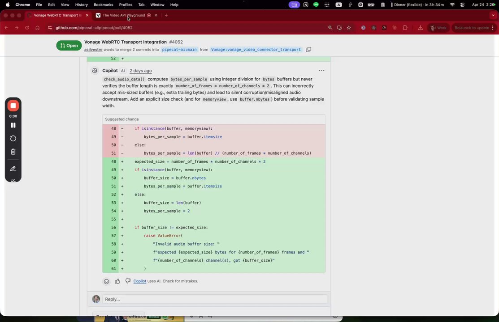This screenshot has height=322, width=499.
Task: Open the Work profile button
Action: pos(438,28)
